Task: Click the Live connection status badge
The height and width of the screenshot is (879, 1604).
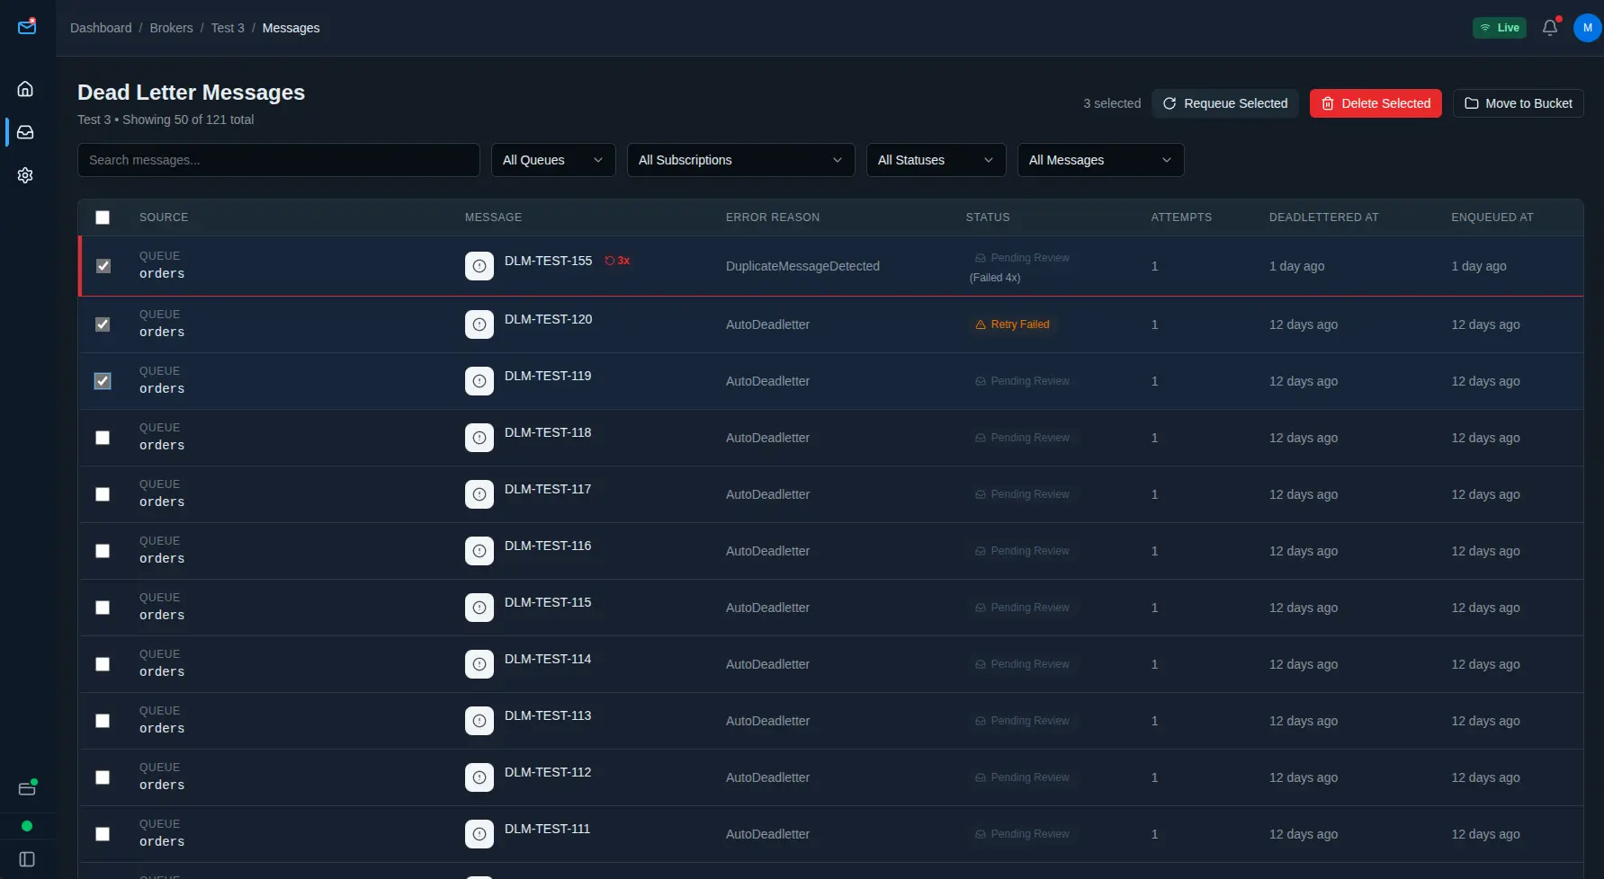Action: (x=1499, y=28)
